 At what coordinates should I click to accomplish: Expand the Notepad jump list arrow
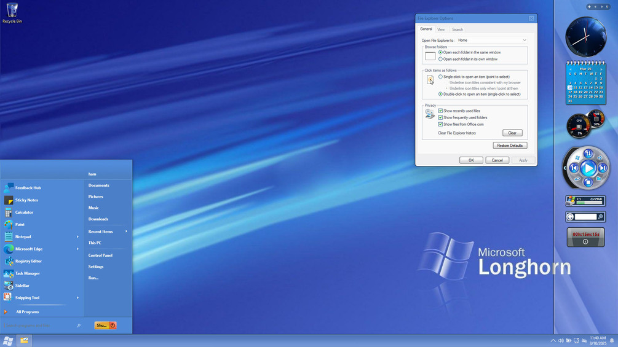click(x=77, y=237)
